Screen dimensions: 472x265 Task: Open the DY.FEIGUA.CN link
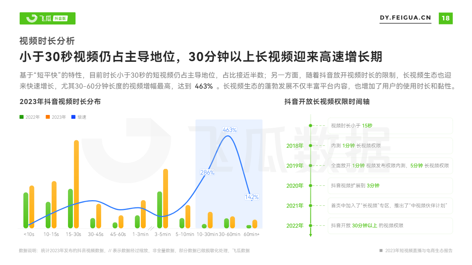coord(405,18)
